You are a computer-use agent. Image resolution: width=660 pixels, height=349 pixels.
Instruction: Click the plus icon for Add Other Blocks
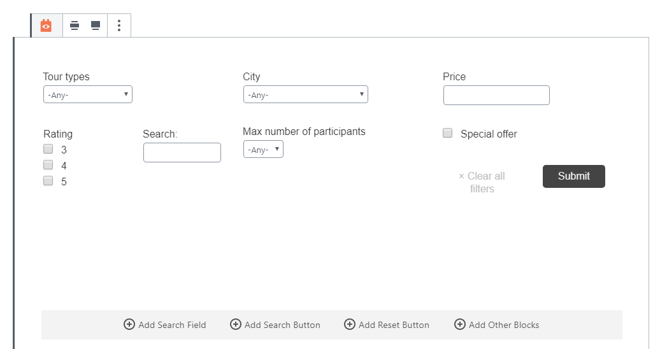(460, 324)
